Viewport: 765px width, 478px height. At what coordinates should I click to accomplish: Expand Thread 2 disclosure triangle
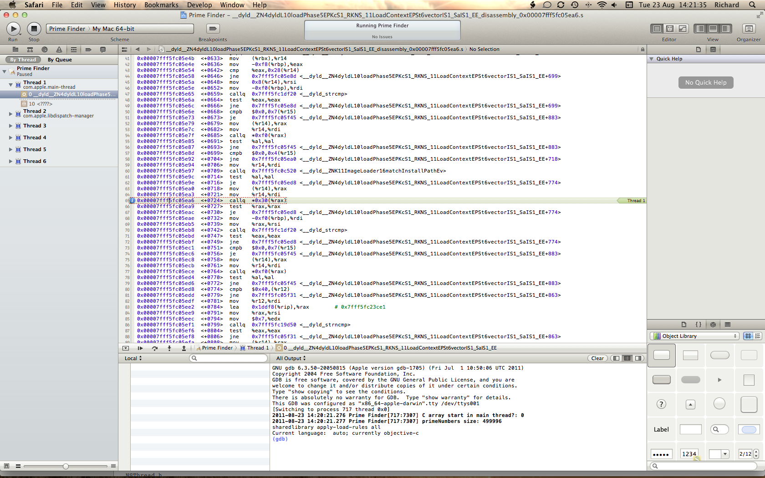click(x=11, y=113)
